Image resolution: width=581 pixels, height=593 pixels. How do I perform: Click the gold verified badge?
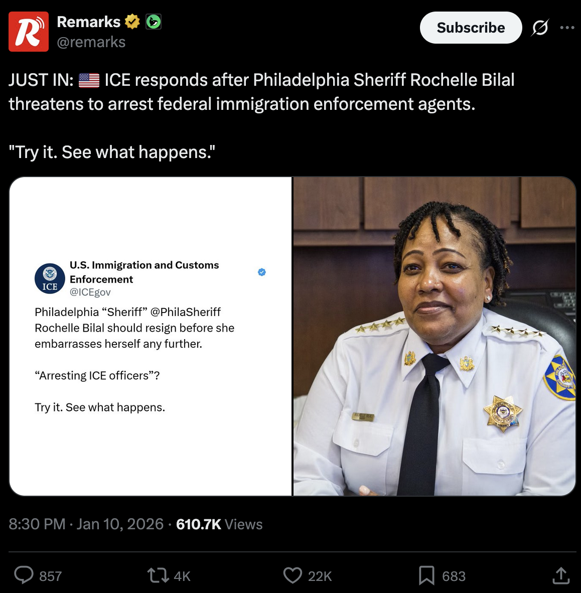tap(132, 22)
